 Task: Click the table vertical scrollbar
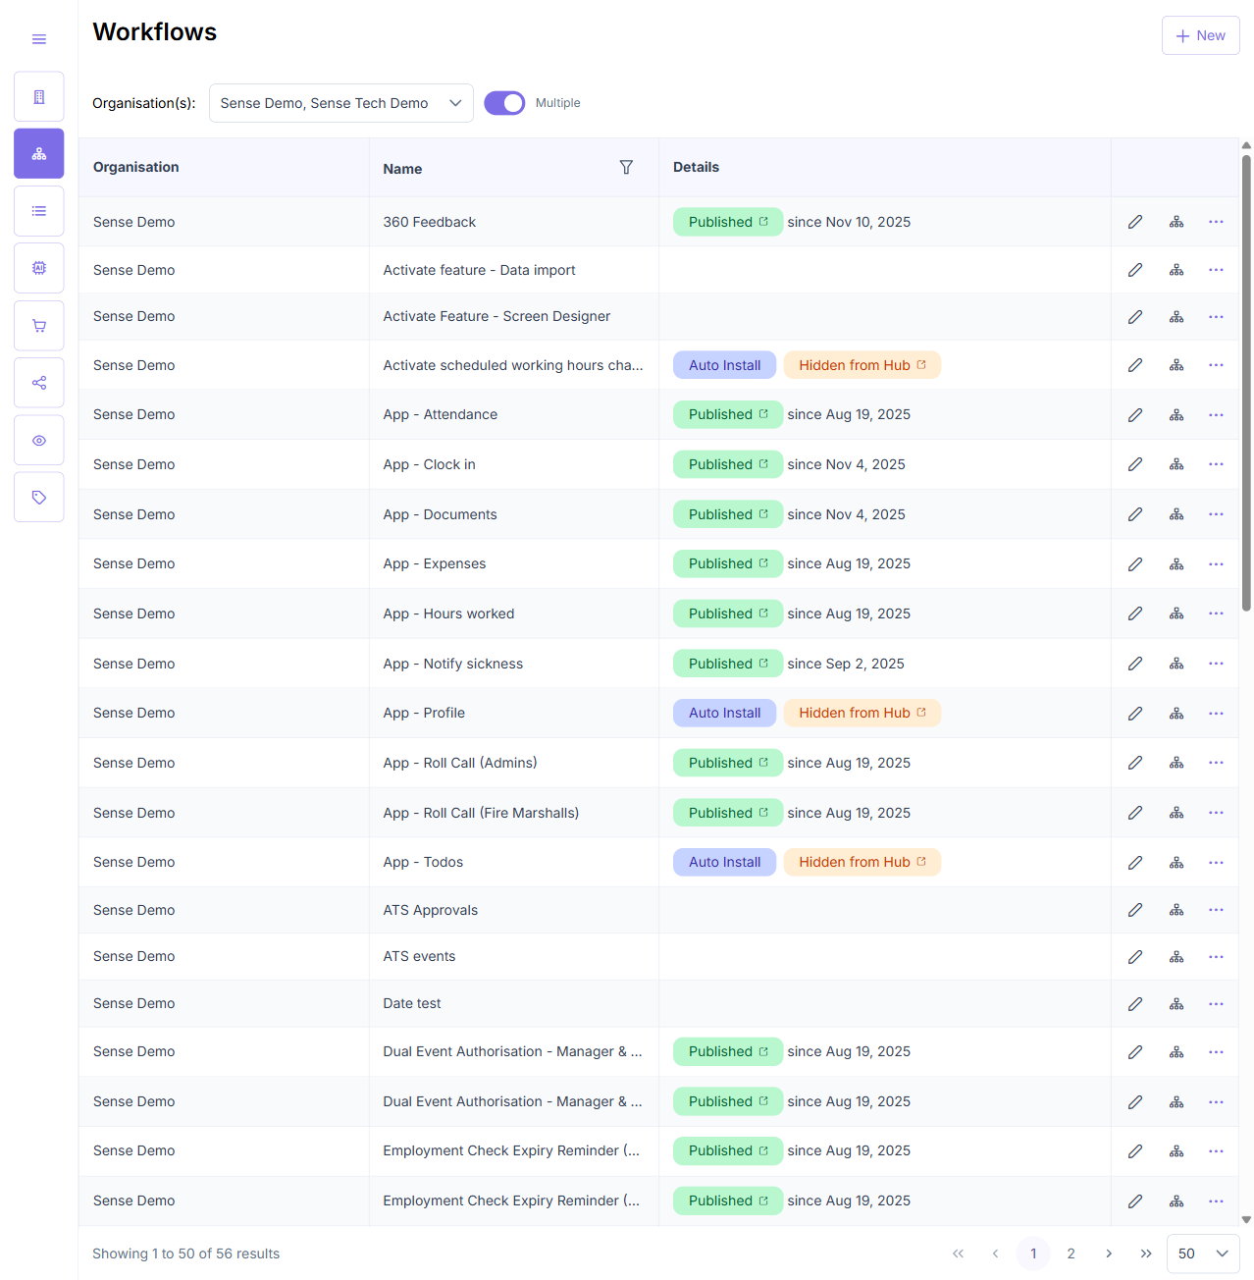[x=1246, y=383]
